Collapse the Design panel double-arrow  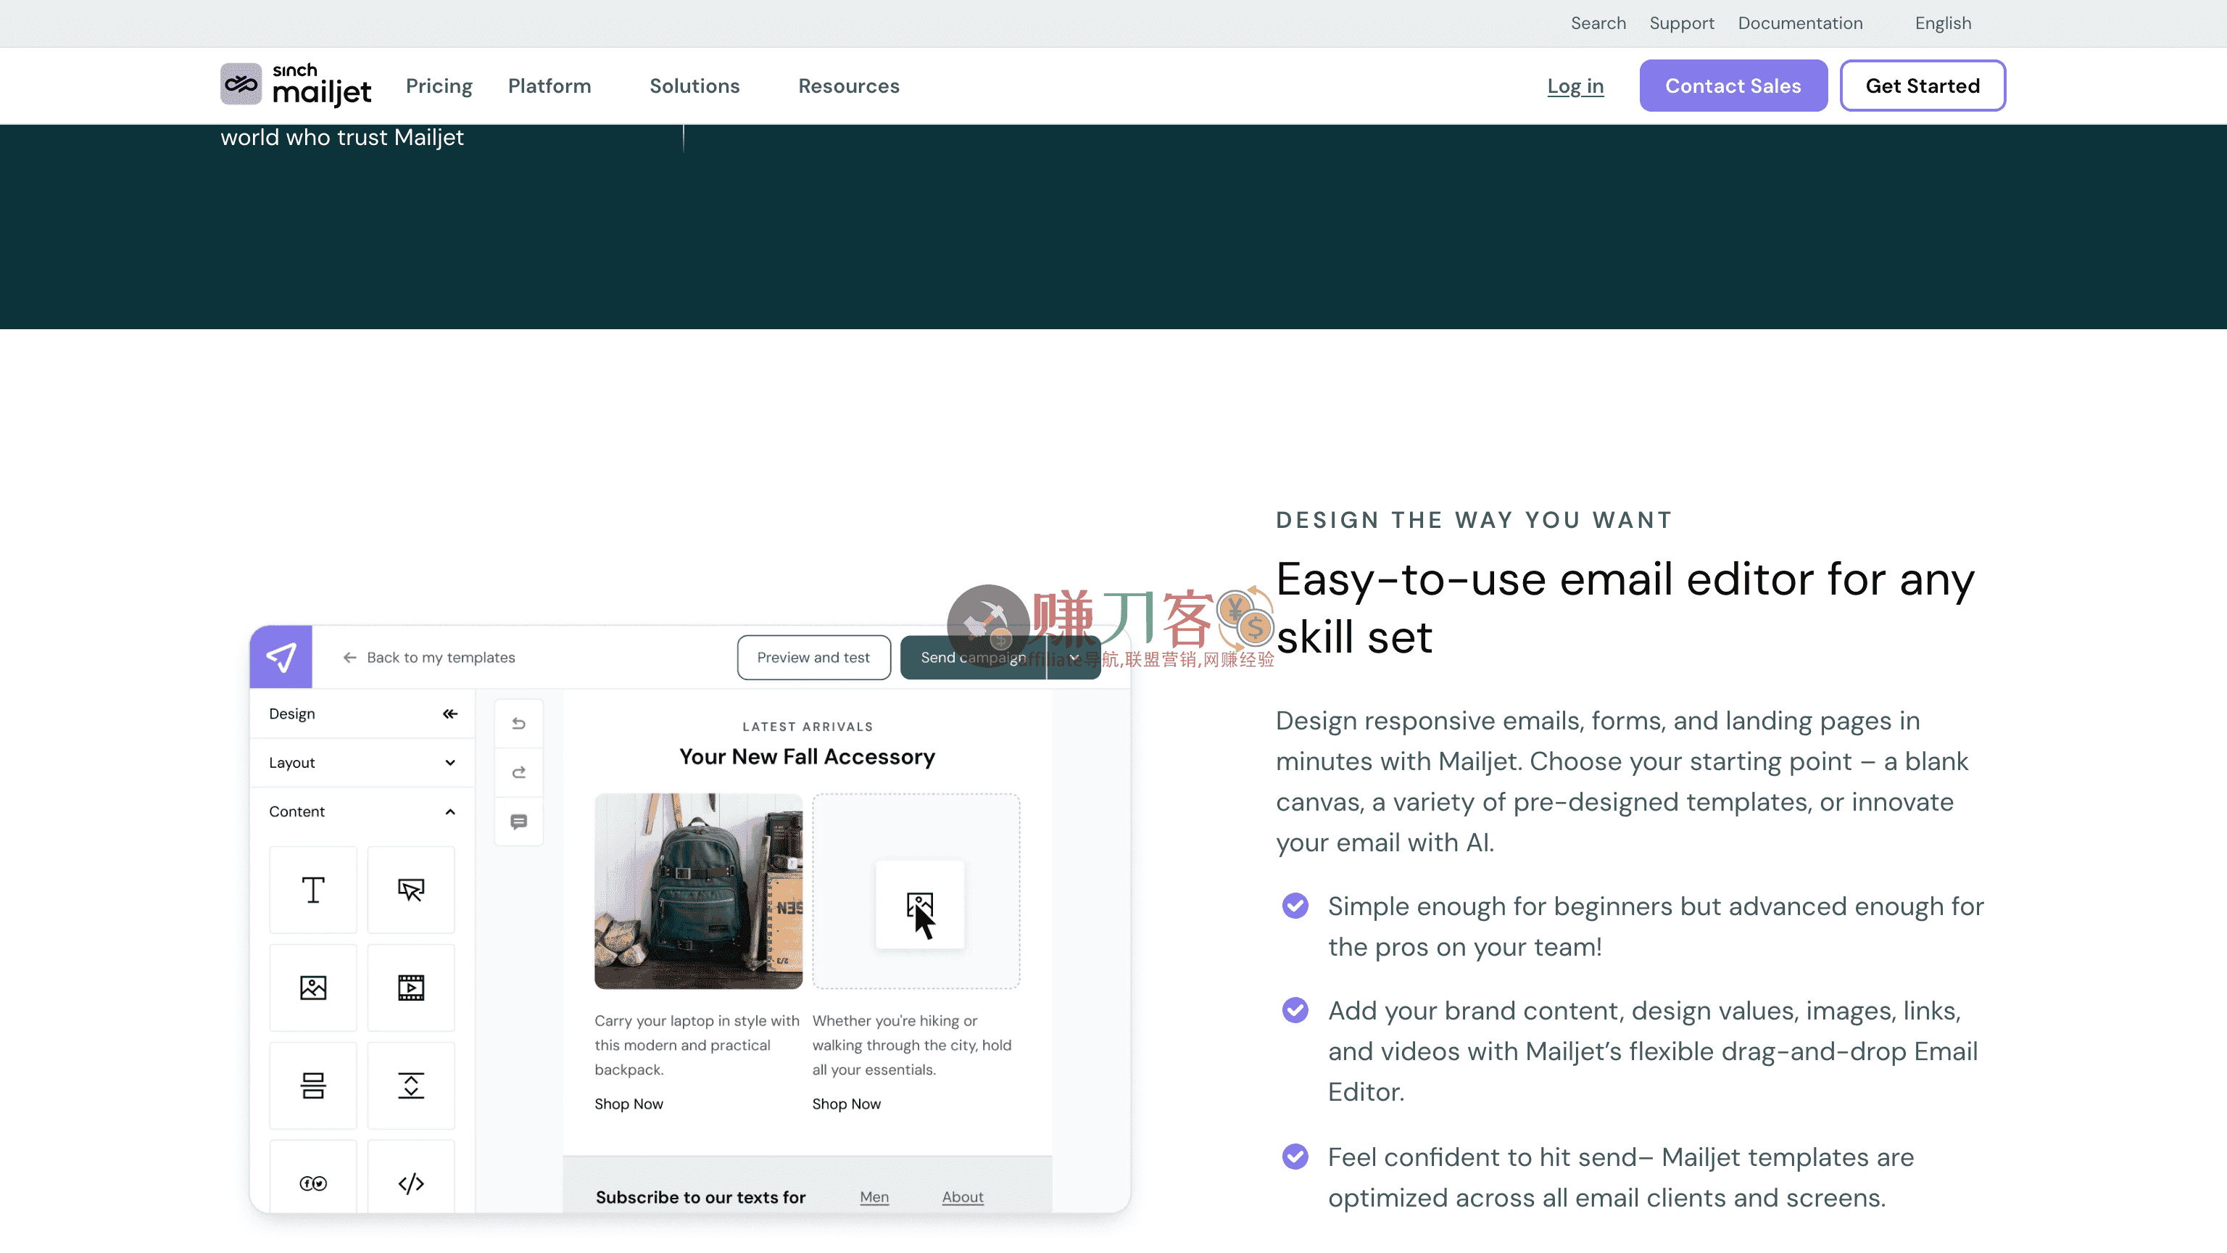[x=449, y=714]
